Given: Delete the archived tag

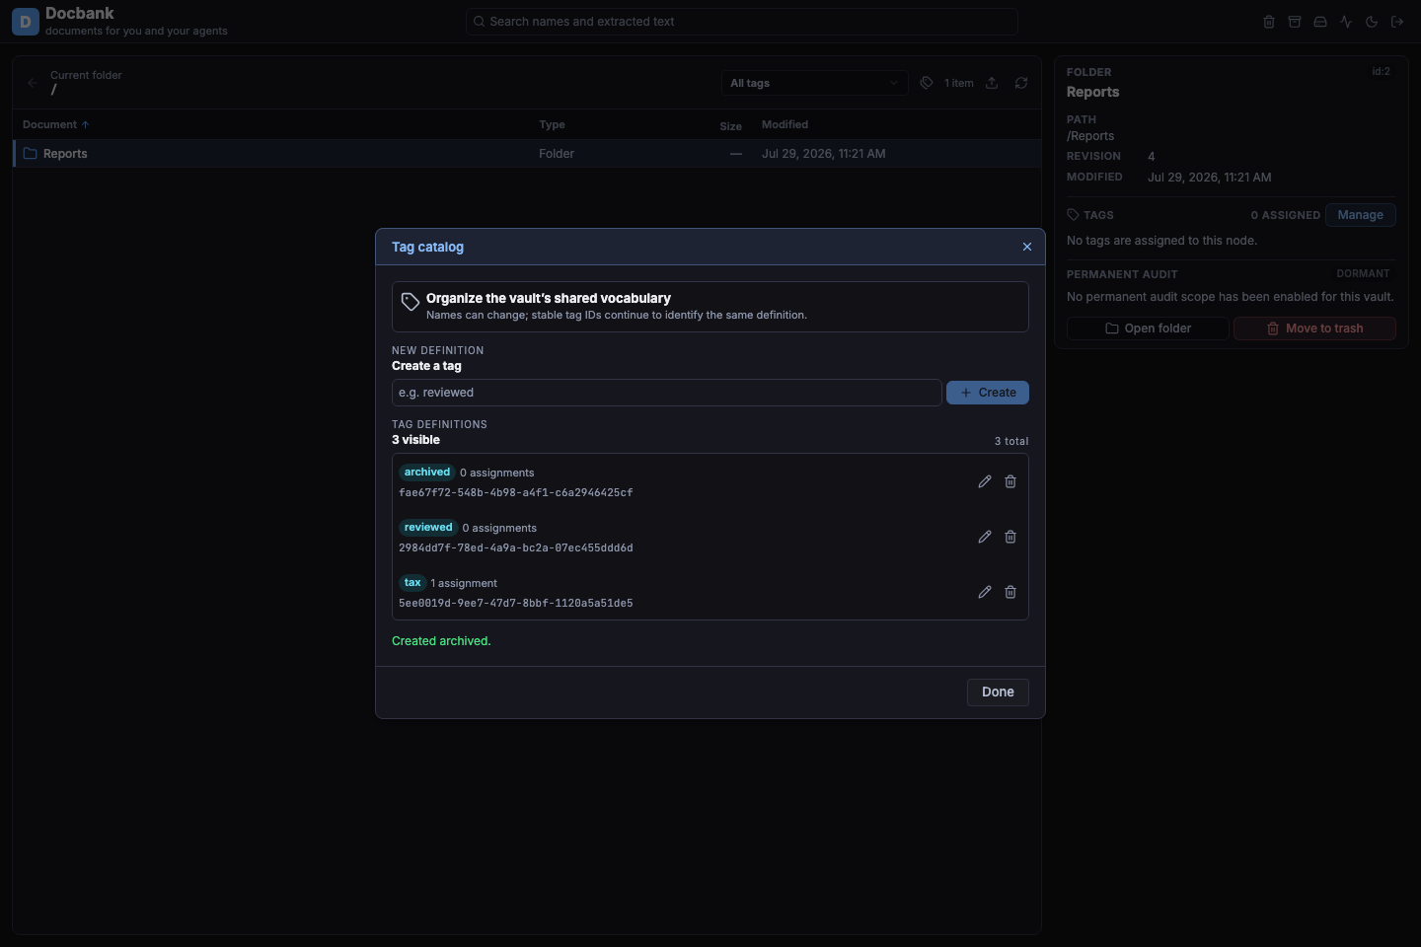Looking at the screenshot, I should (1010, 481).
